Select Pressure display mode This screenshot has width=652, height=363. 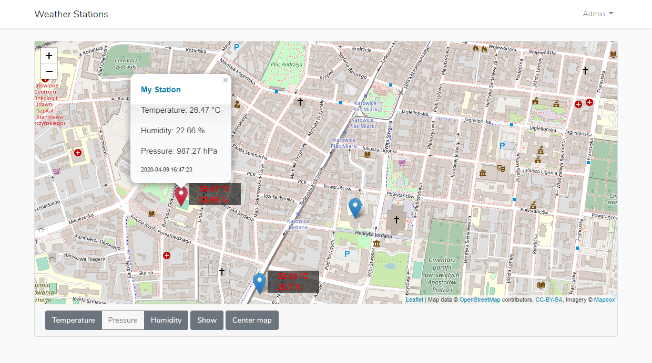pyautogui.click(x=123, y=320)
